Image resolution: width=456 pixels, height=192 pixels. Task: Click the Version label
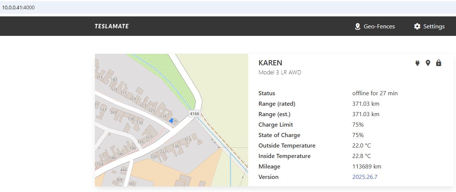268,177
